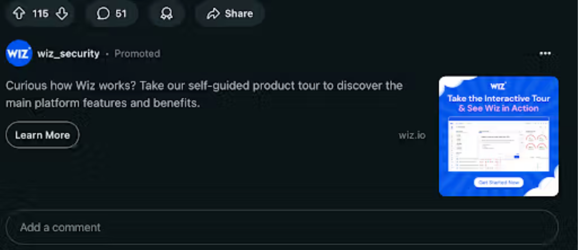
Task: Click the Wiz logo inside ad image
Action: tap(498, 86)
